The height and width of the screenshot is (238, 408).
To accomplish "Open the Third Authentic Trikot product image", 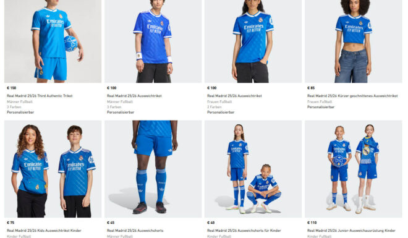I will (53, 41).
